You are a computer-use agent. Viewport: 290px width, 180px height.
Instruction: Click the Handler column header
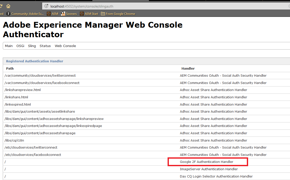pyautogui.click(x=188, y=68)
